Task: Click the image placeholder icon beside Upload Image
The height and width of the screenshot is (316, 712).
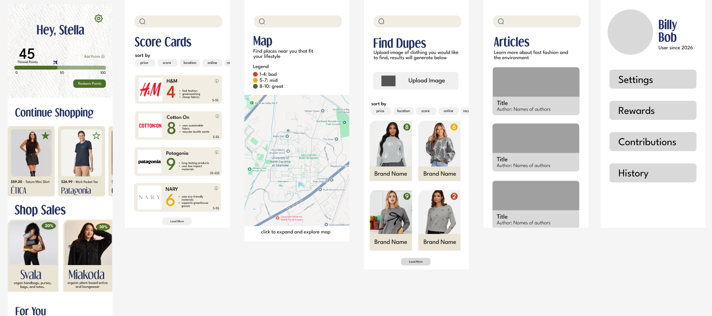Action: point(388,81)
